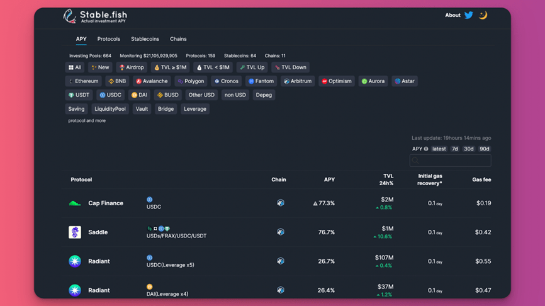The image size is (545, 306).
Task: Filter pools by the Airdrop button
Action: click(132, 67)
